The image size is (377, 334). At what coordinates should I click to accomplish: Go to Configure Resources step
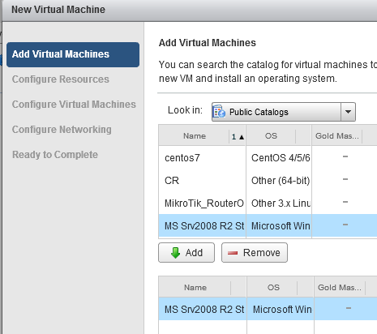point(61,79)
